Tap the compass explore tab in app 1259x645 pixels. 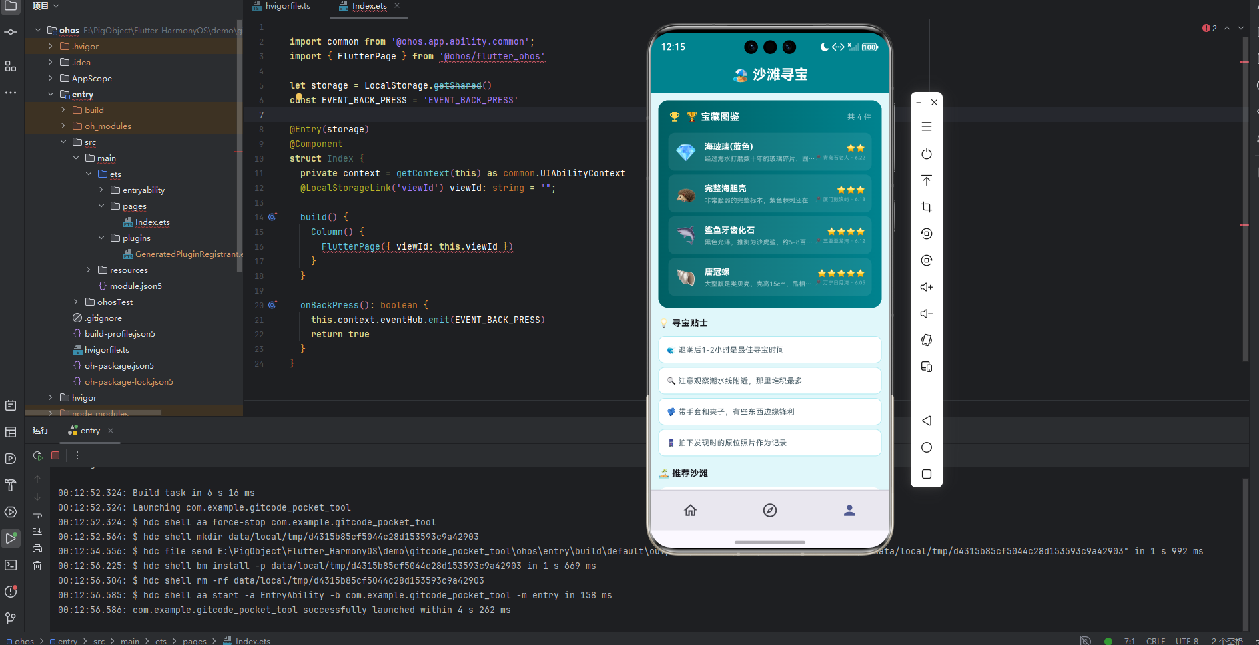pyautogui.click(x=770, y=511)
